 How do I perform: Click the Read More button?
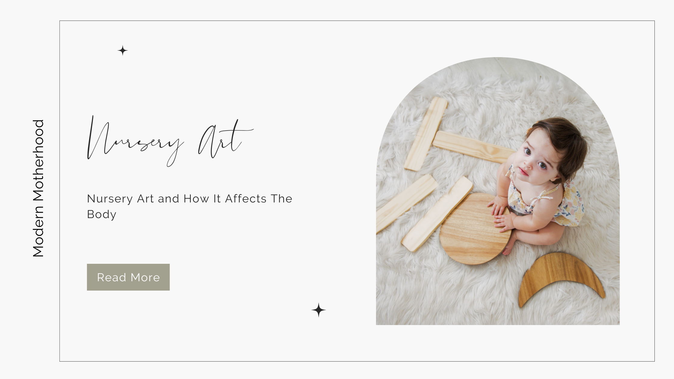click(x=128, y=277)
